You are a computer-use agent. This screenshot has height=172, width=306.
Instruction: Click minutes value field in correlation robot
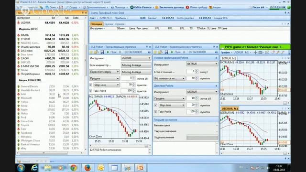(191, 72)
